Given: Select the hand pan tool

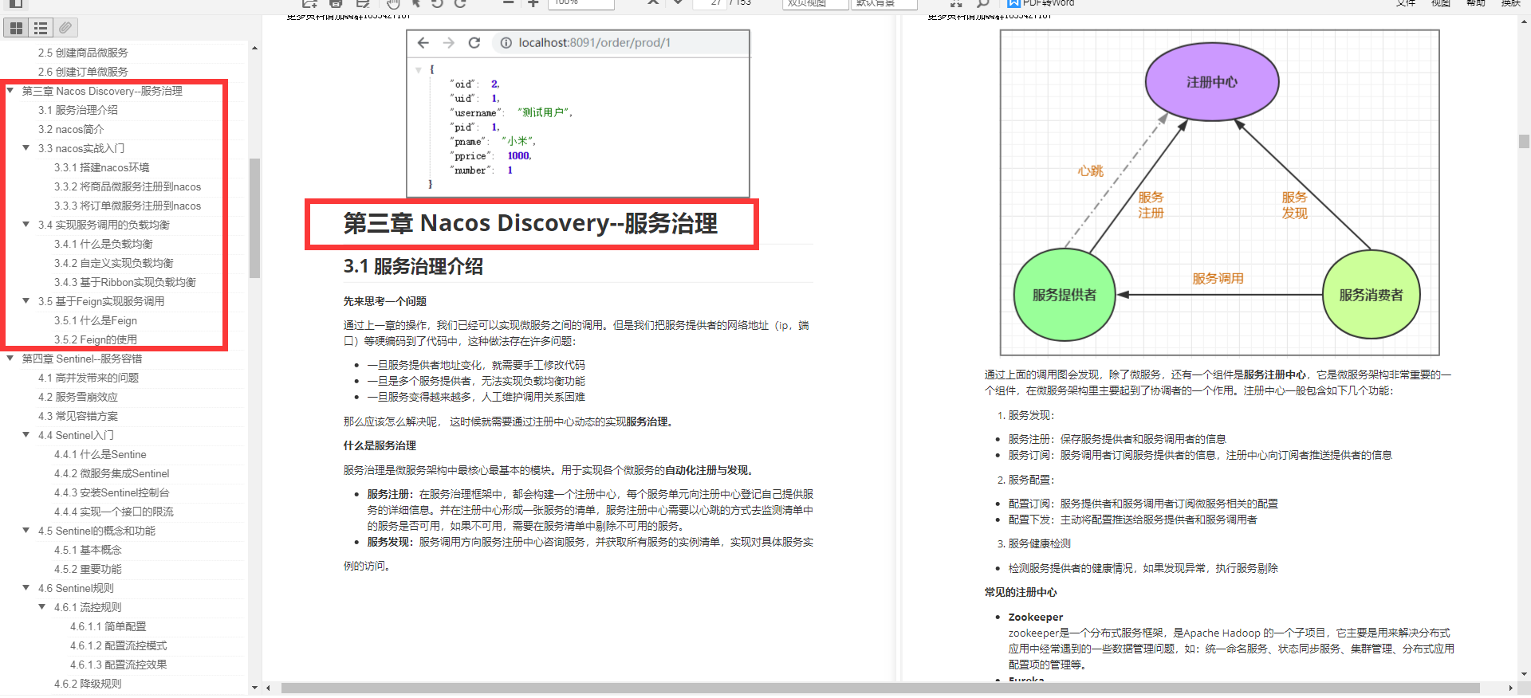Looking at the screenshot, I should [393, 3].
